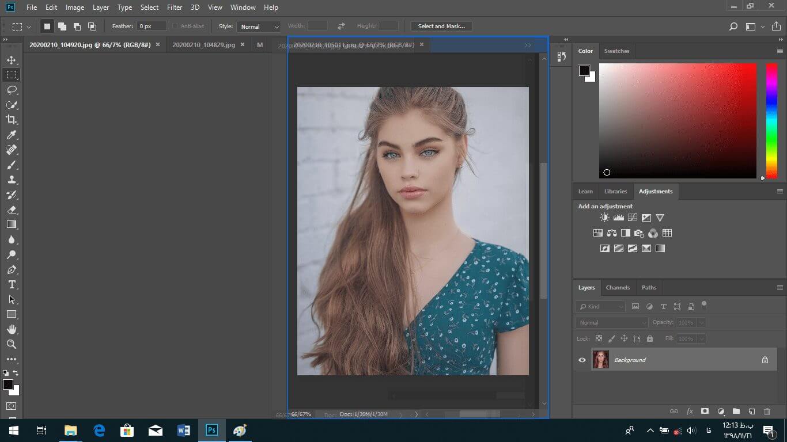Open the Filter menu
787x442 pixels.
pos(175,7)
